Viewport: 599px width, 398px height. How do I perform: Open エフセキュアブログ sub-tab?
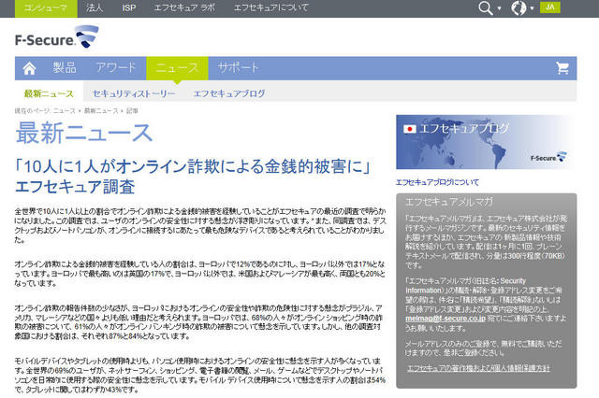(229, 93)
